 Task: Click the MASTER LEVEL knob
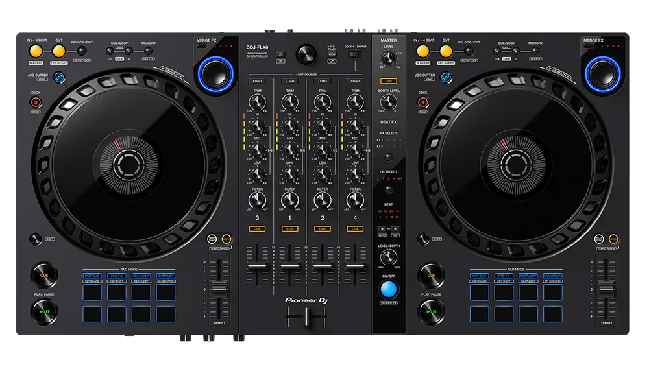click(388, 58)
